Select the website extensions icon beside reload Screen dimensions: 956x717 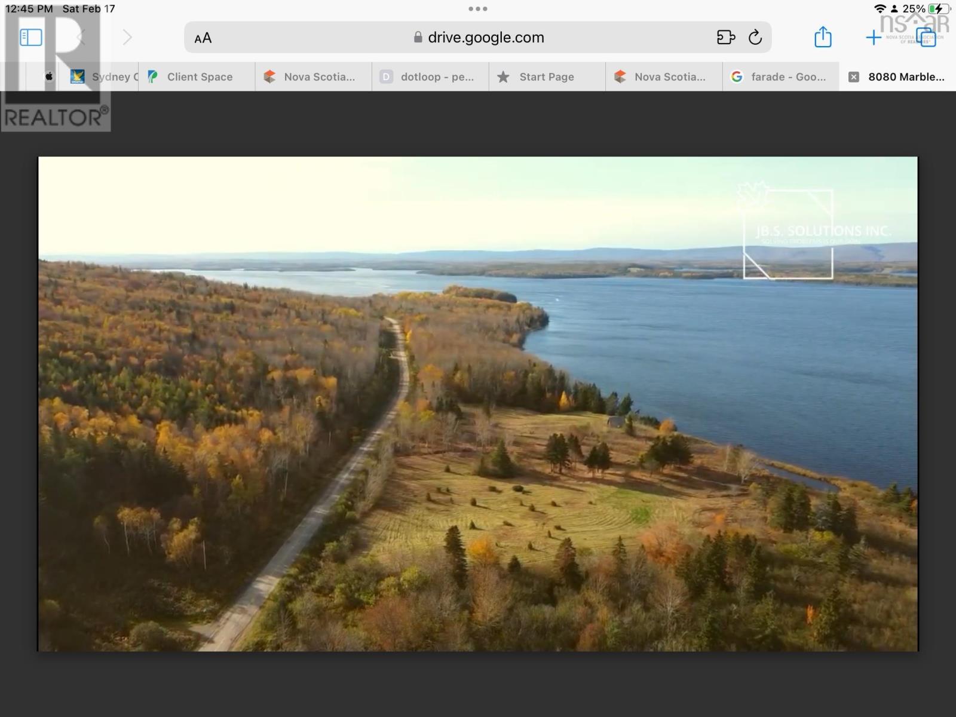tap(727, 37)
